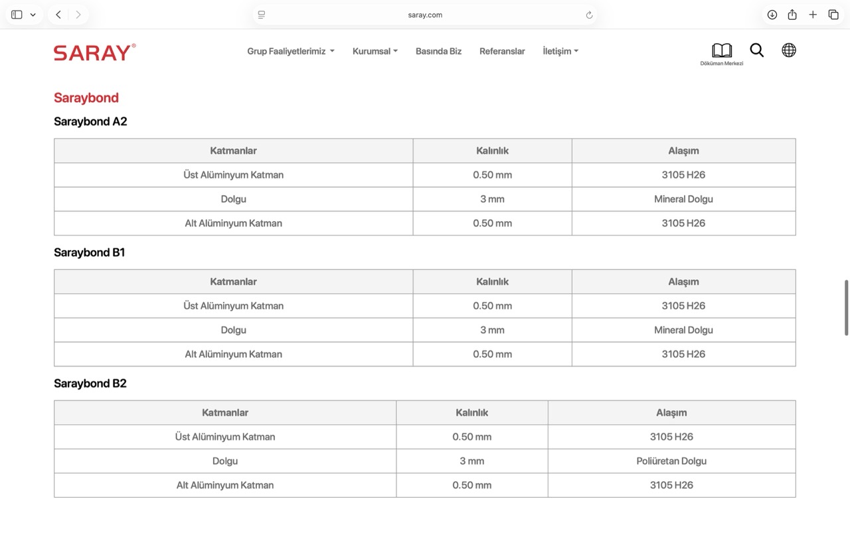Open the Döküman Merkezi book icon

point(721,51)
